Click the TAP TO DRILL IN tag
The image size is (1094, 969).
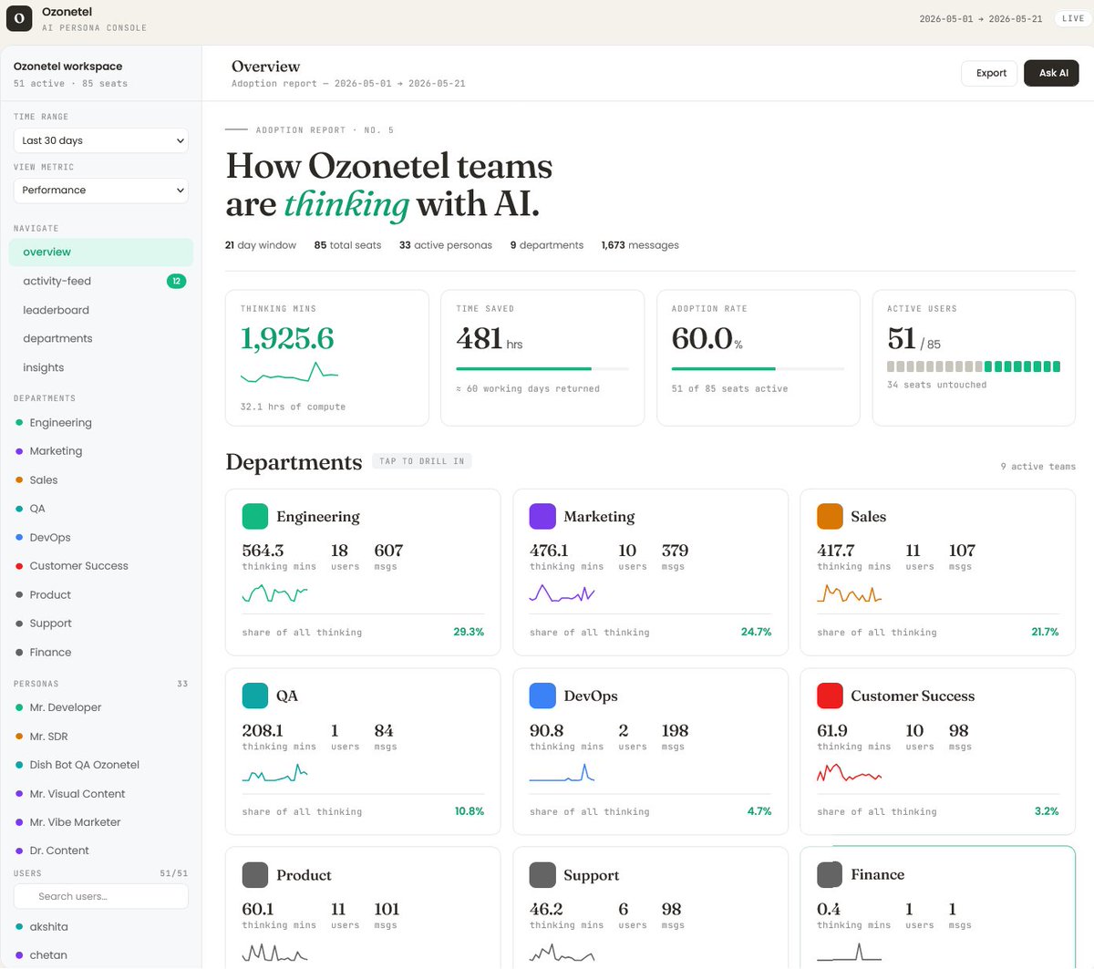421,461
